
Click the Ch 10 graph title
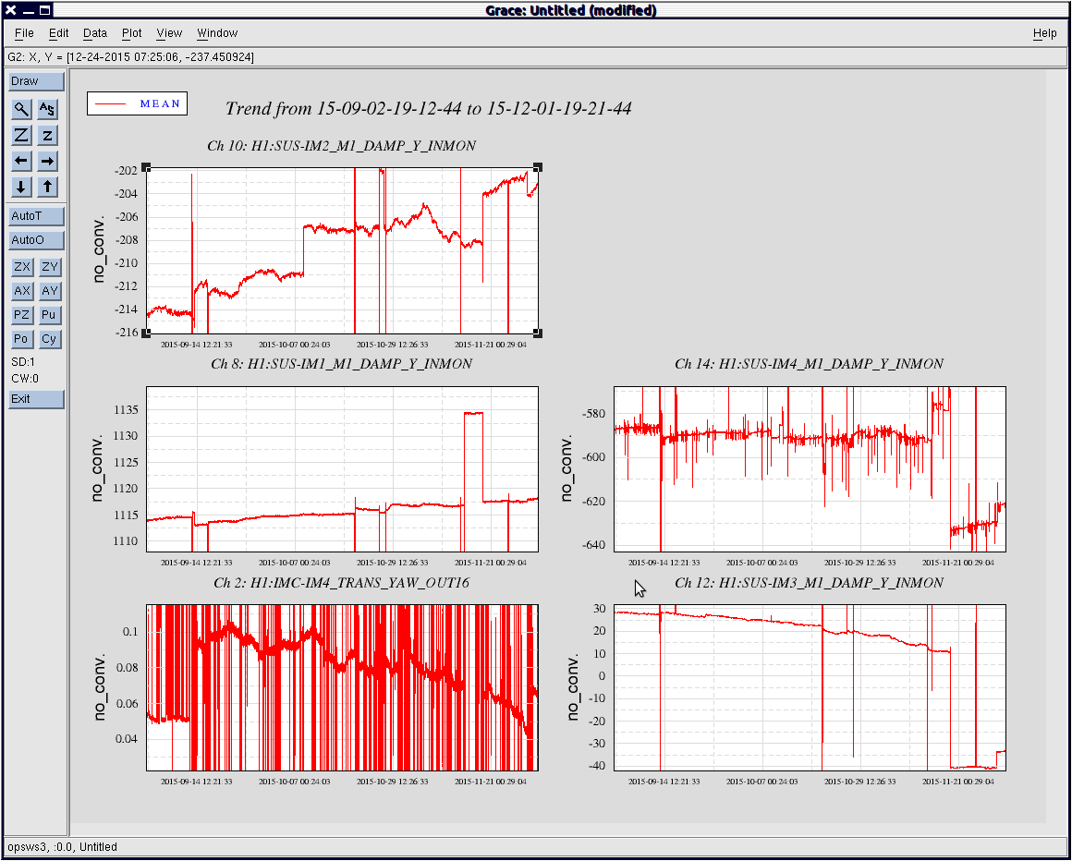342,146
